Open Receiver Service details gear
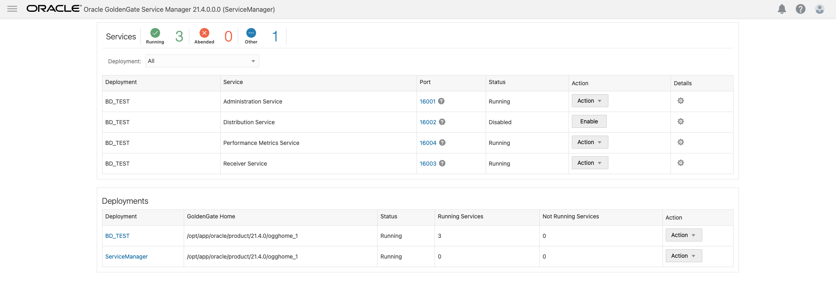 click(x=680, y=163)
